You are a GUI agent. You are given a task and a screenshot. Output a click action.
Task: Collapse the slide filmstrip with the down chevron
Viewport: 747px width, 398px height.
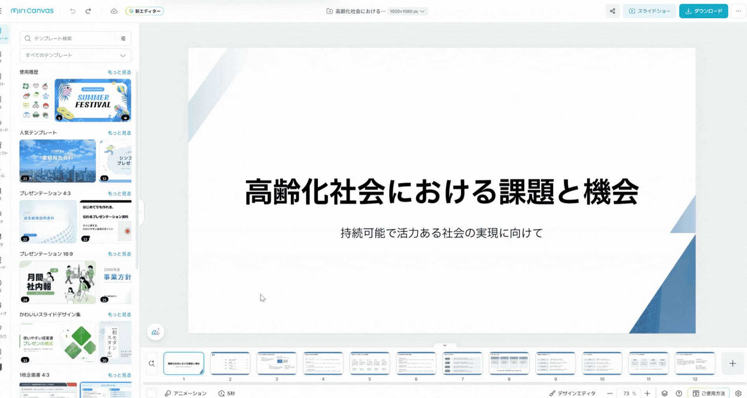point(444,345)
